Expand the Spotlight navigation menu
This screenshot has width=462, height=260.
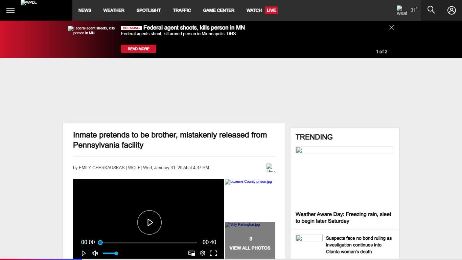point(148,10)
